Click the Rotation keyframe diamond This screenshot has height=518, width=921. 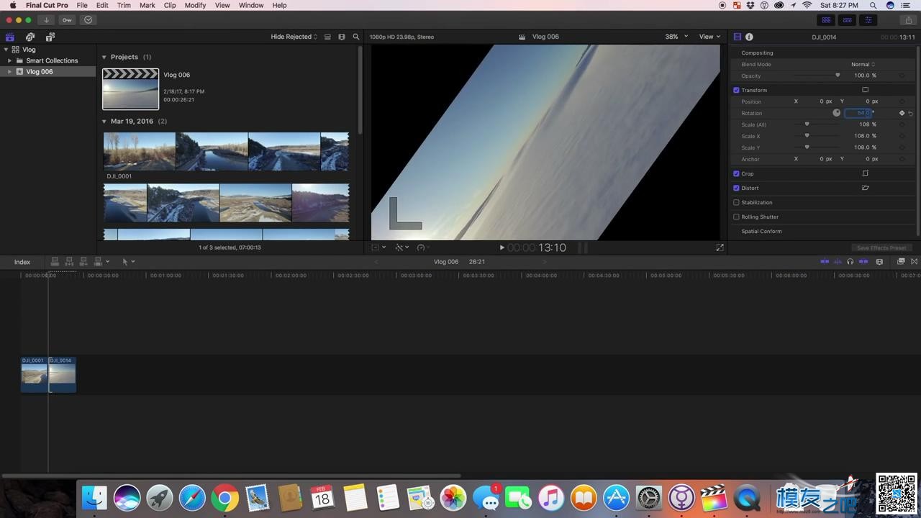(902, 113)
